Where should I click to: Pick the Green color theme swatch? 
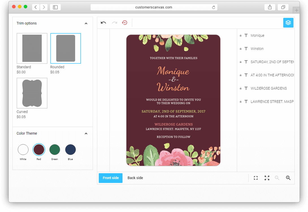click(x=55, y=150)
